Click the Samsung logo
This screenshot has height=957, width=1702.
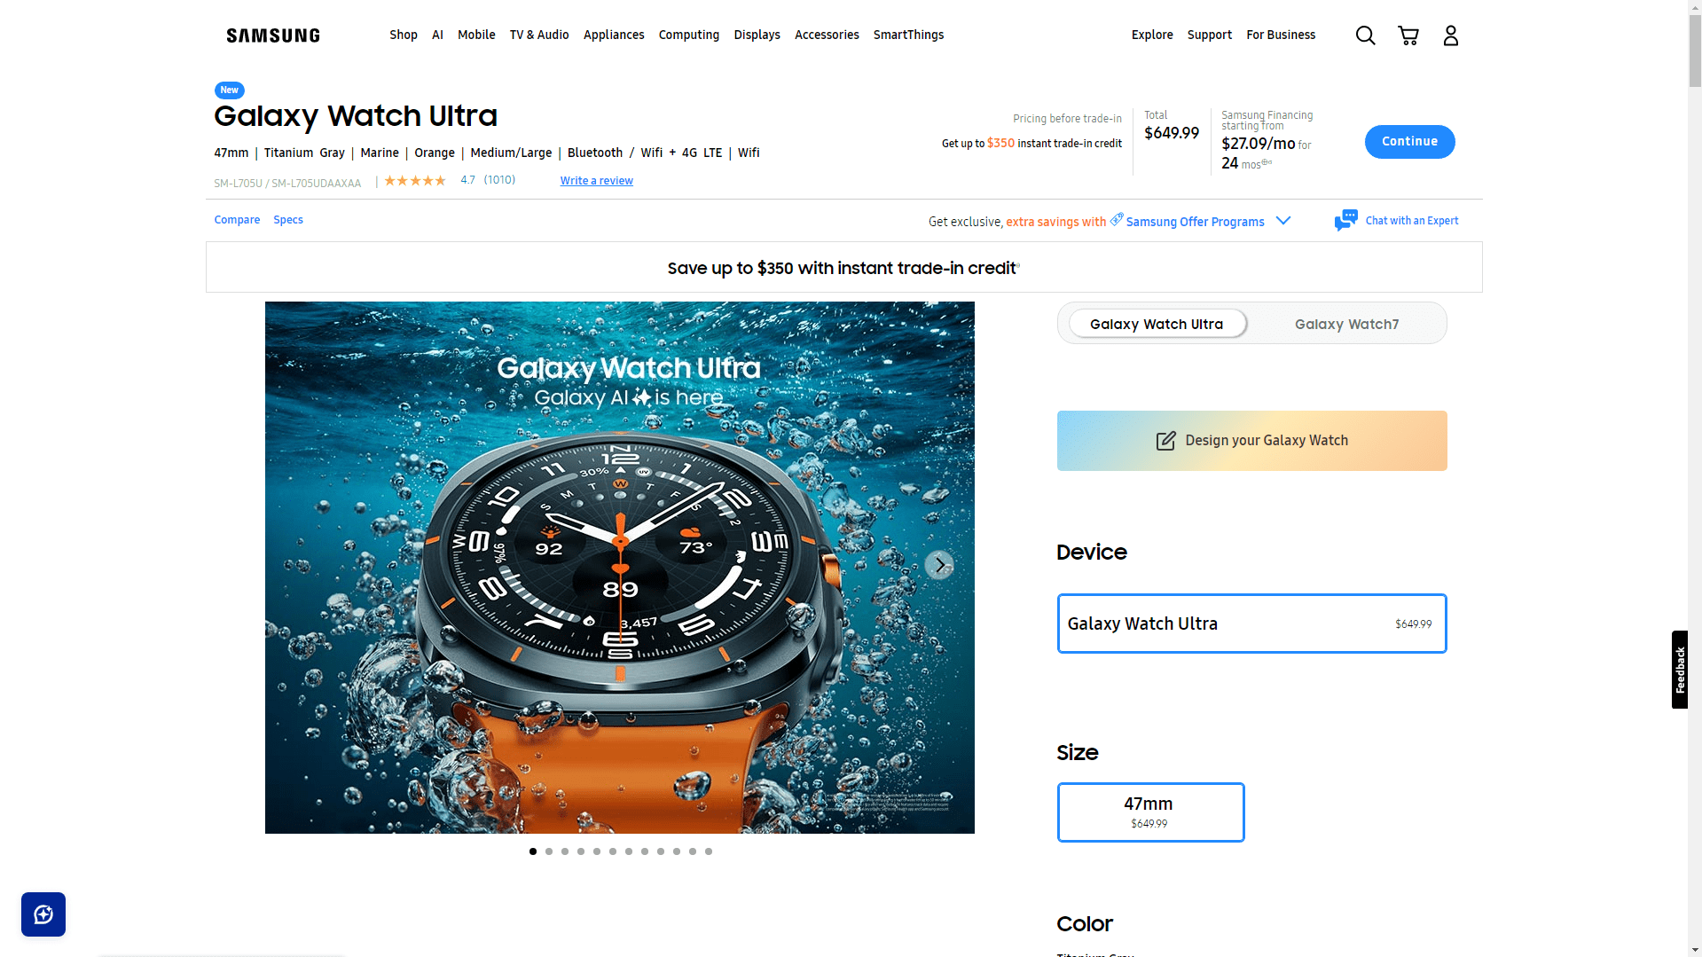[273, 35]
